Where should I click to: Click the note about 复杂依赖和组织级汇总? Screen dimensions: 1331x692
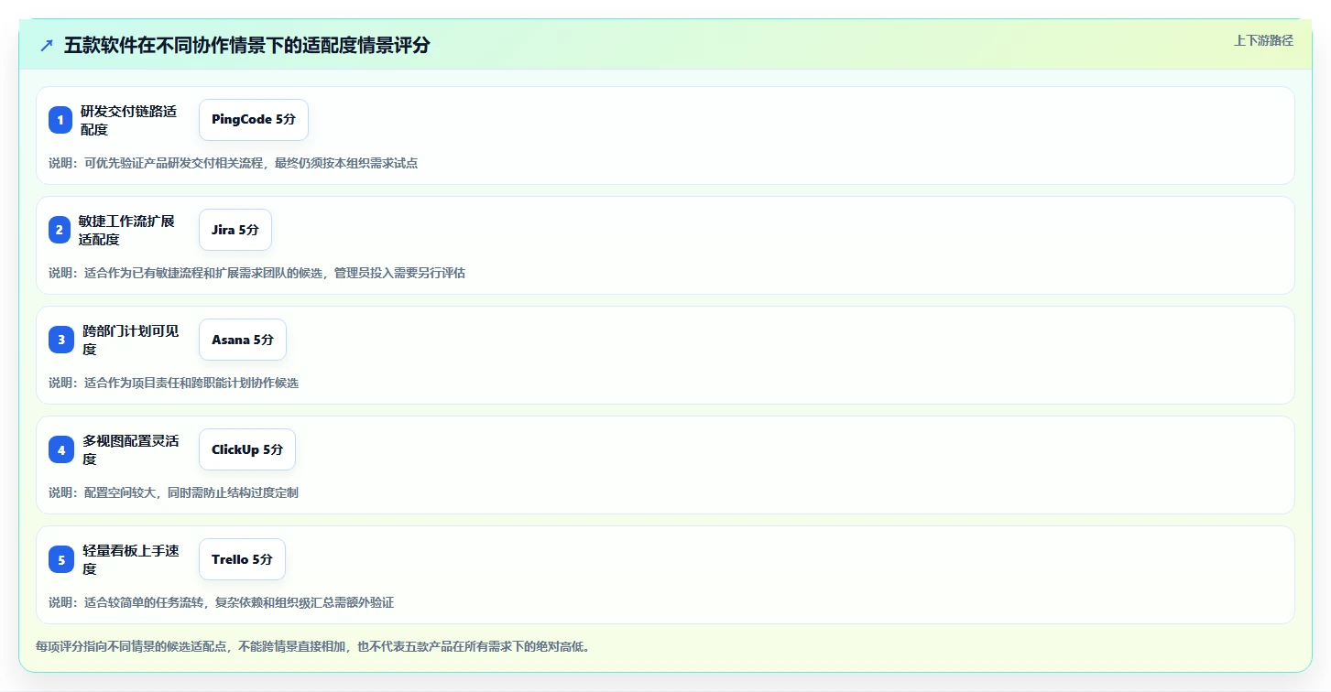[221, 602]
